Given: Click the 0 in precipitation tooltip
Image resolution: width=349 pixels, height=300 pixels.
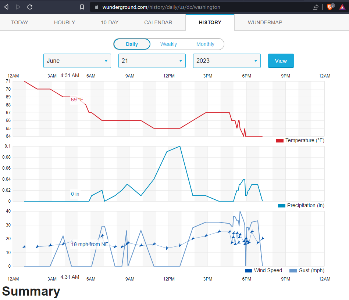Looking at the screenshot, I should [75, 194].
